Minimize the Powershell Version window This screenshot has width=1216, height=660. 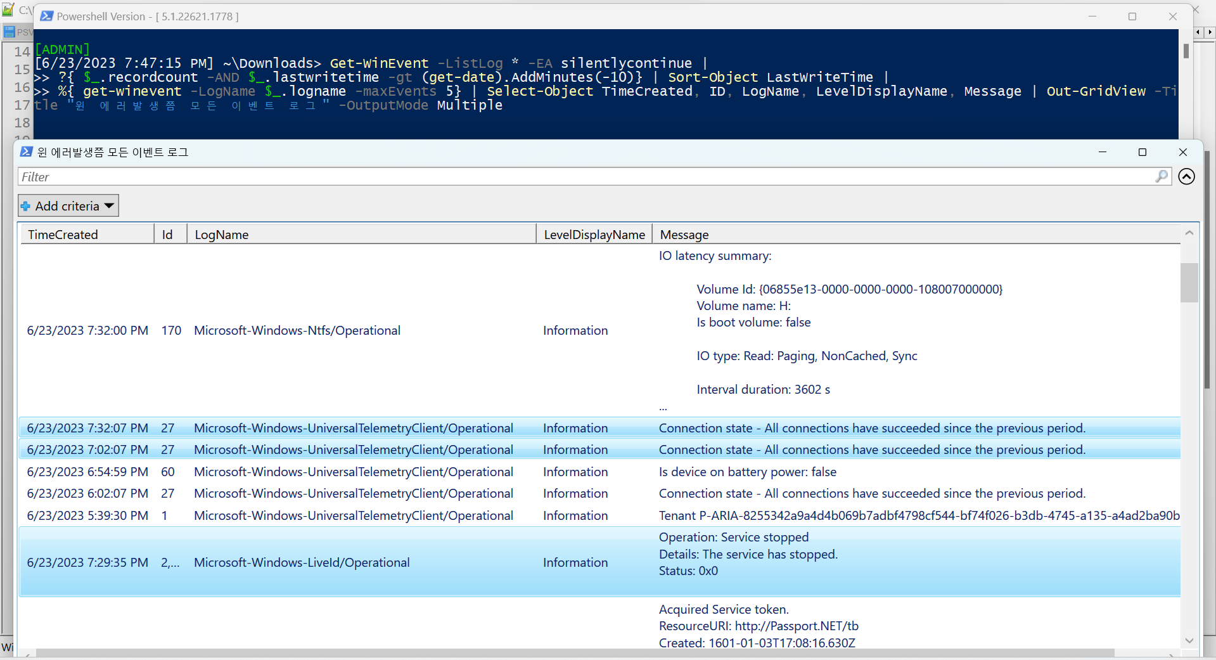tap(1092, 16)
